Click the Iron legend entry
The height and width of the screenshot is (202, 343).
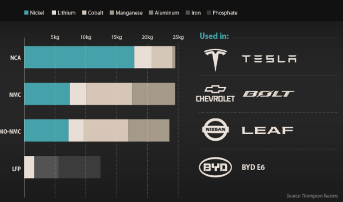tap(193, 13)
